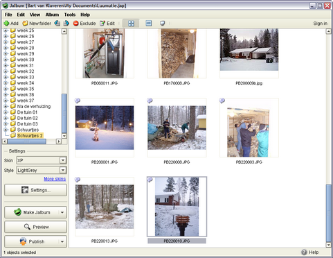Switch to the list view icon
The image size is (333, 258).
tap(149, 24)
